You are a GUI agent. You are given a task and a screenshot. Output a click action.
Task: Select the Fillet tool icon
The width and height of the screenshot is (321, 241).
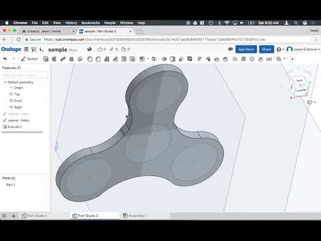(90, 59)
